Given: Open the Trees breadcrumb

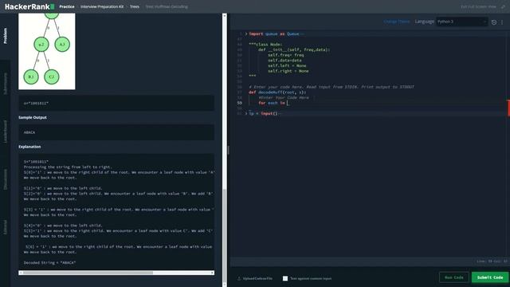Looking at the screenshot, I should [x=135, y=6].
